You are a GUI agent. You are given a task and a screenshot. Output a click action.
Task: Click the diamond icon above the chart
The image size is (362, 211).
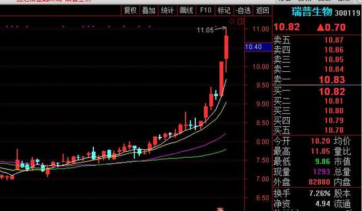(231, 21)
